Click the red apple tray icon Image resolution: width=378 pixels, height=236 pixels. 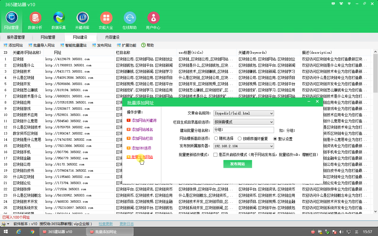tap(313, 232)
